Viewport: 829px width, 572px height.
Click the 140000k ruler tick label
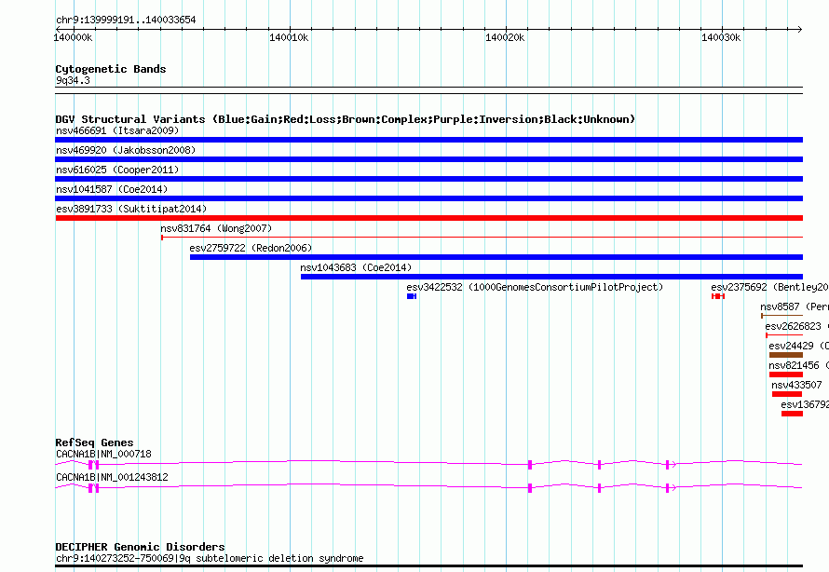(x=73, y=37)
